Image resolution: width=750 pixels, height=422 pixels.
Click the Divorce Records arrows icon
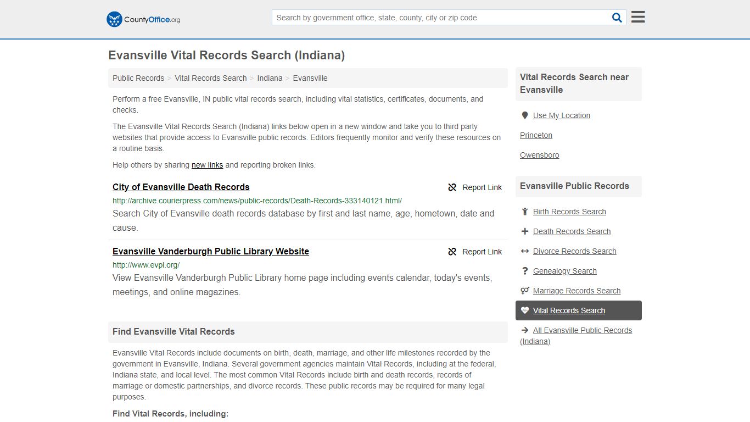pyautogui.click(x=525, y=251)
